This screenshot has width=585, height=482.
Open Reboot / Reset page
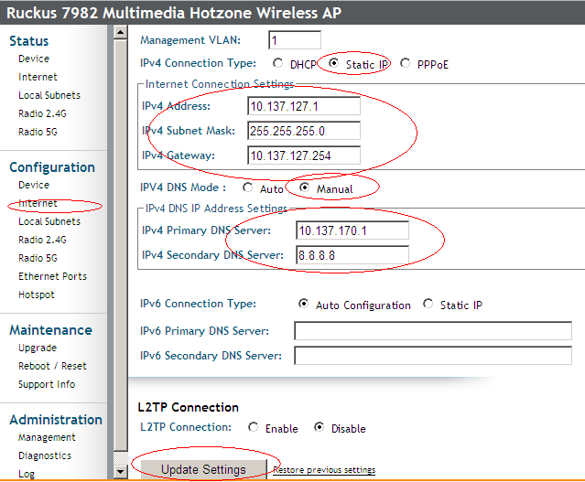point(52,366)
